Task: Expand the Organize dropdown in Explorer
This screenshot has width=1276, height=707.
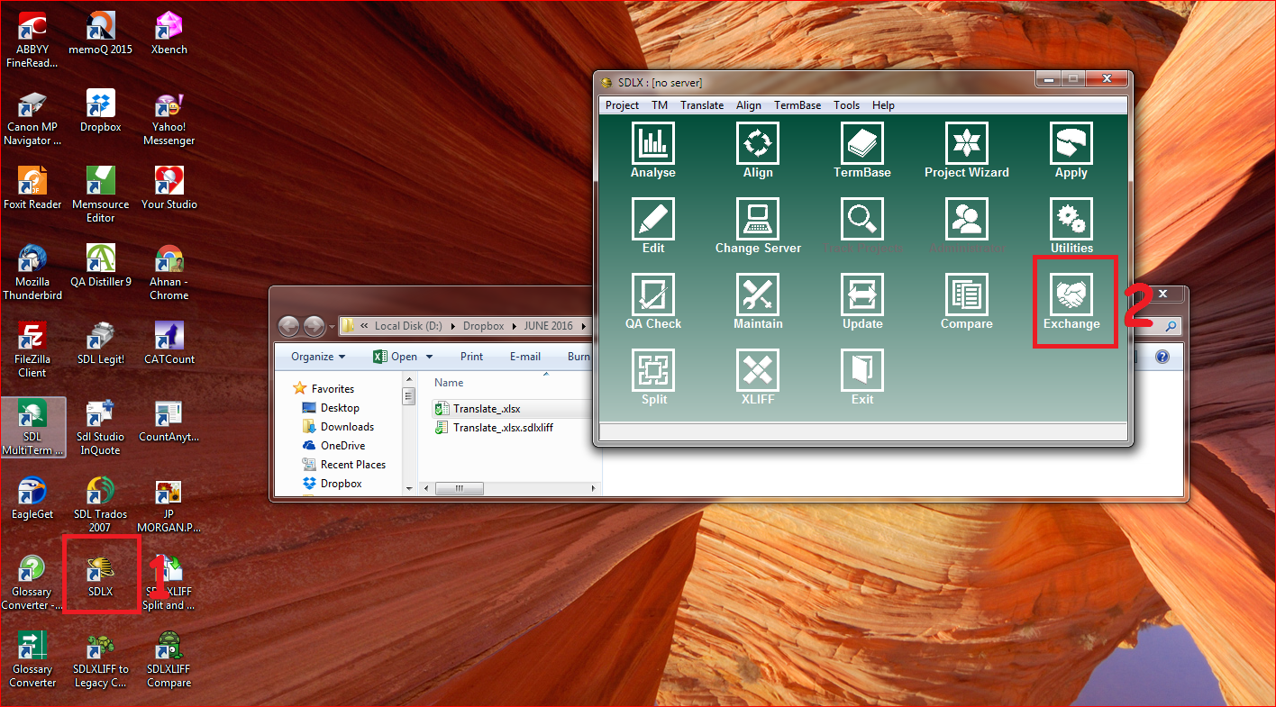Action: point(318,357)
